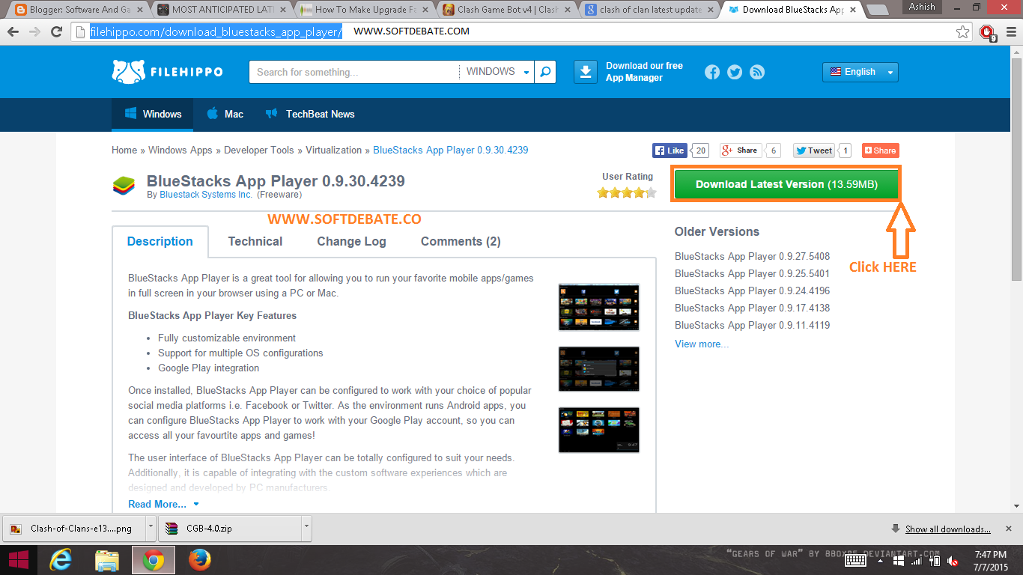Image resolution: width=1023 pixels, height=575 pixels.
Task: Launch Firefox from taskbar
Action: tap(199, 560)
